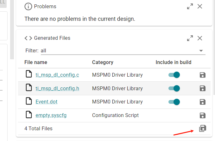Image resolution: width=215 pixels, height=141 pixels.
Task: Click the Generated Files code brackets icon
Action: point(28,38)
